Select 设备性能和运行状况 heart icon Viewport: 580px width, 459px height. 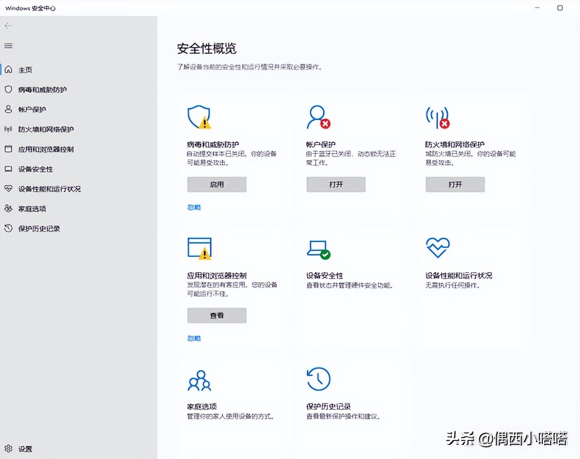[8, 189]
